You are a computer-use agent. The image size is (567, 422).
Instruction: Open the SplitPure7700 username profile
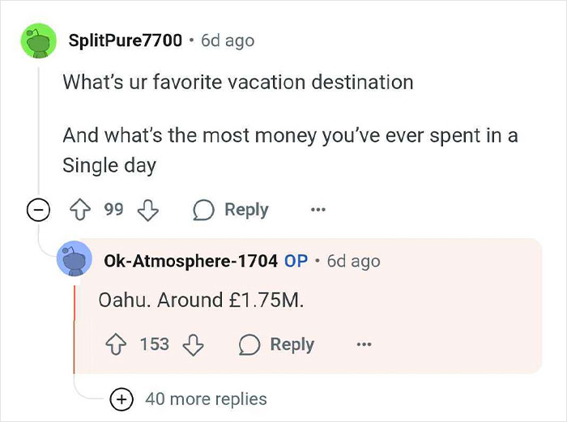pos(125,40)
